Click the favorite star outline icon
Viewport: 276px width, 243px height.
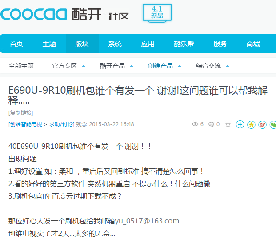click(228, 124)
